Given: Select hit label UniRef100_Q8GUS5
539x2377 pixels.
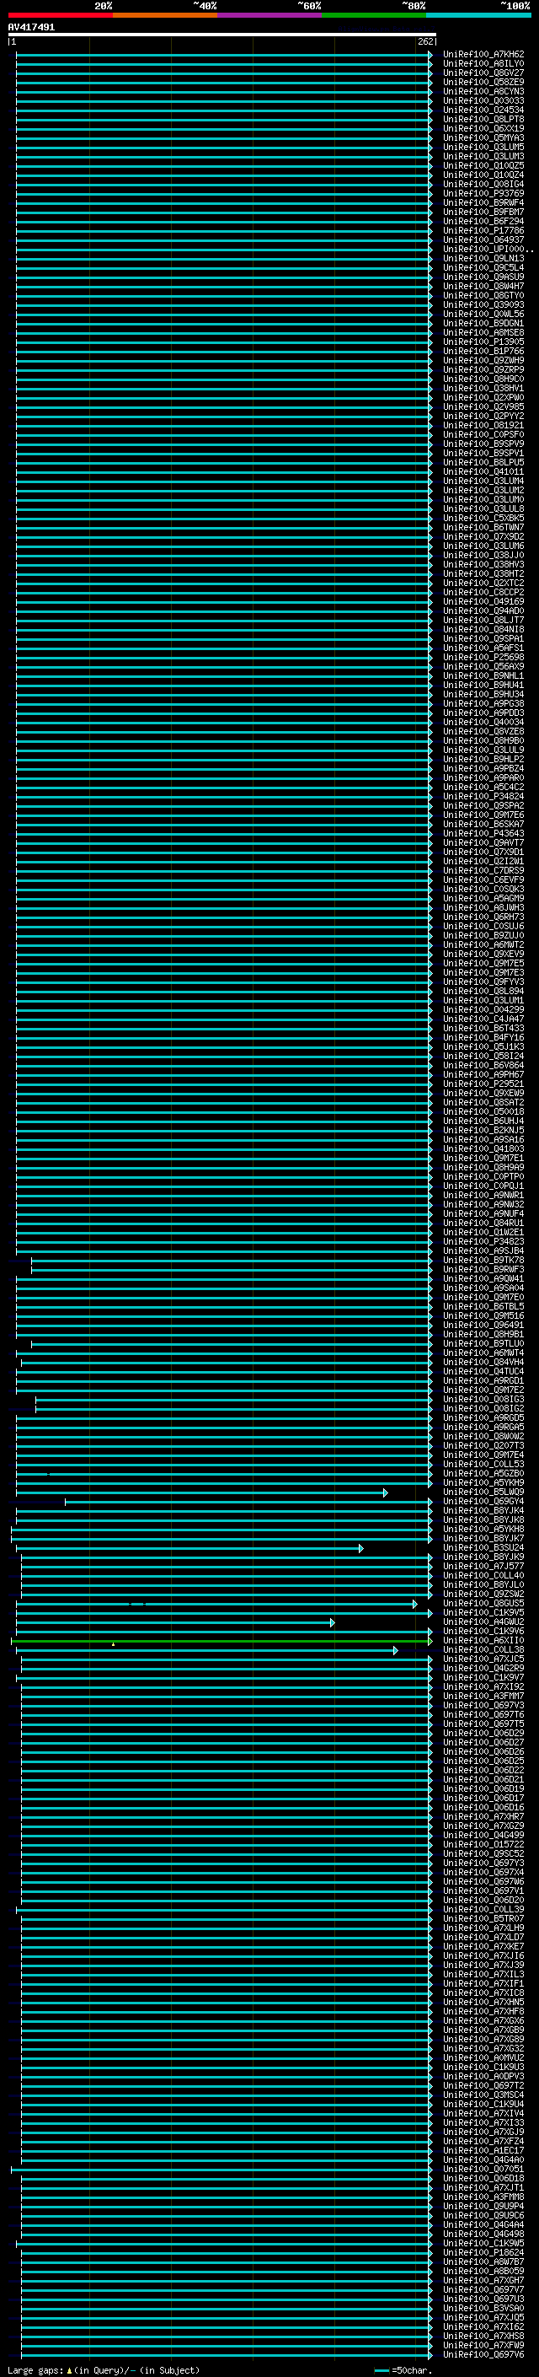Looking at the screenshot, I should tap(483, 1603).
